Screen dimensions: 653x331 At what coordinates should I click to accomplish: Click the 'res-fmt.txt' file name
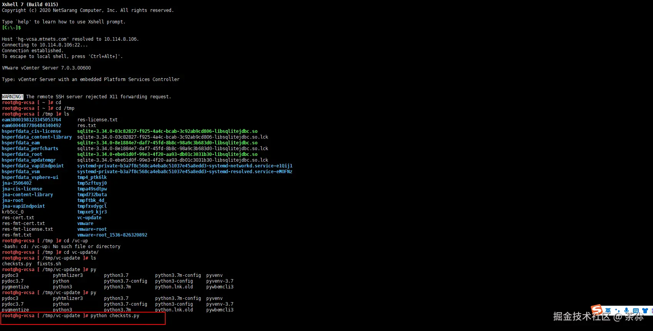(17, 235)
